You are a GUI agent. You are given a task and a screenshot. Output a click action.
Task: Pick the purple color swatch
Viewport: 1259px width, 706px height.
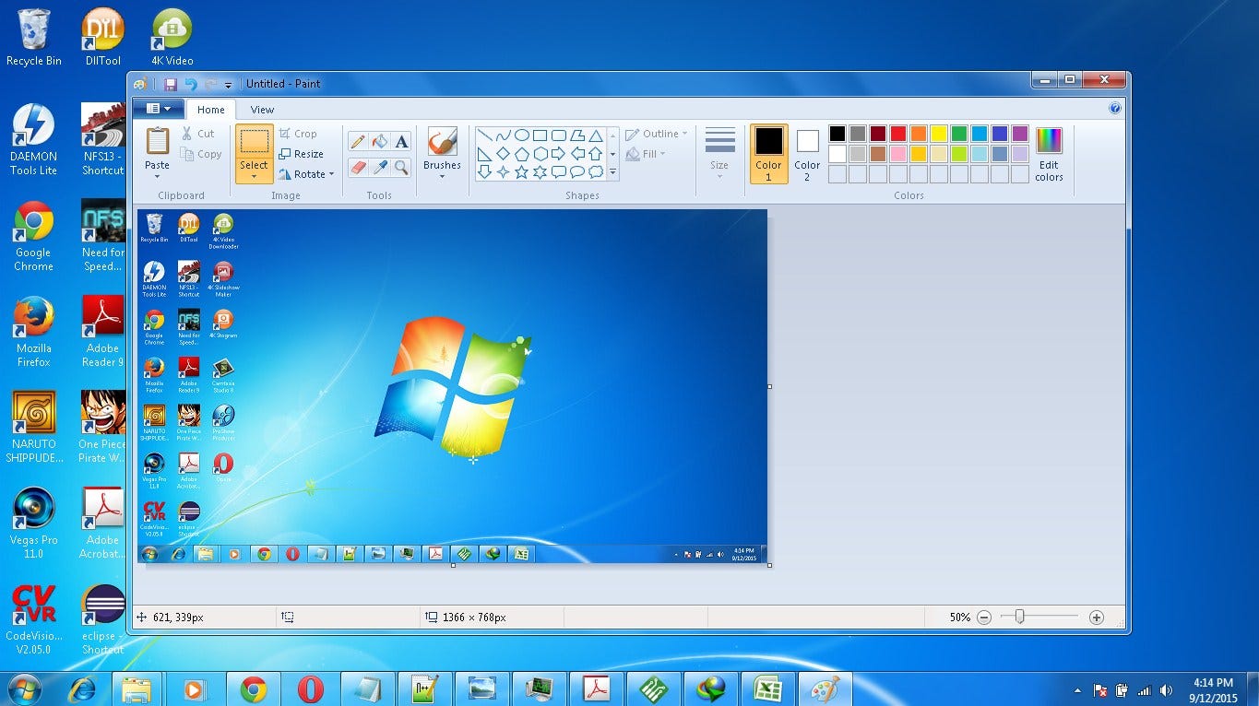click(x=1020, y=134)
